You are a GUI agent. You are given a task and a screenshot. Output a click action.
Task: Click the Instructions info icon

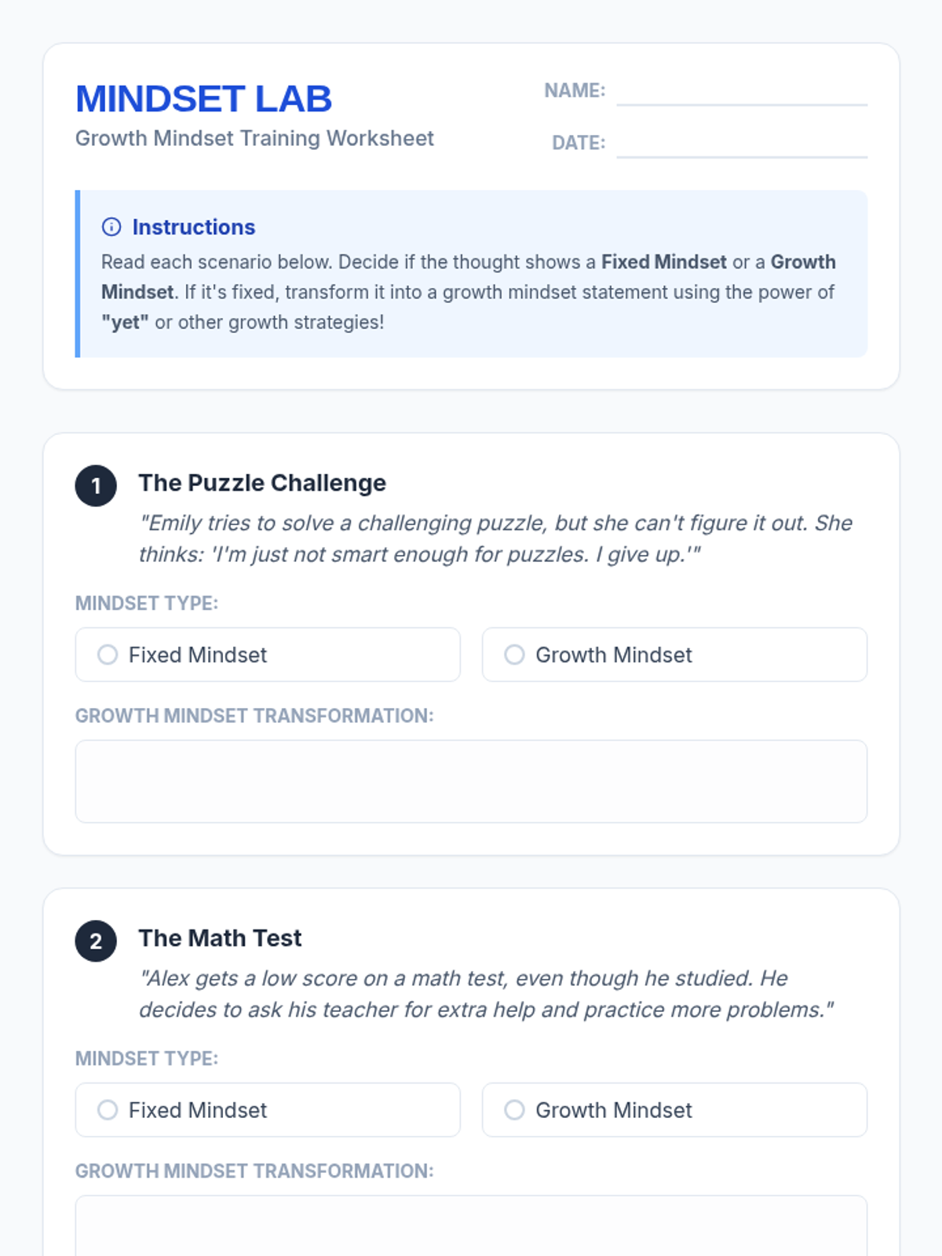(111, 227)
